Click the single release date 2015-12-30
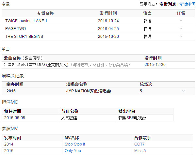Screen dimensions: 196x155 click(155, 65)
